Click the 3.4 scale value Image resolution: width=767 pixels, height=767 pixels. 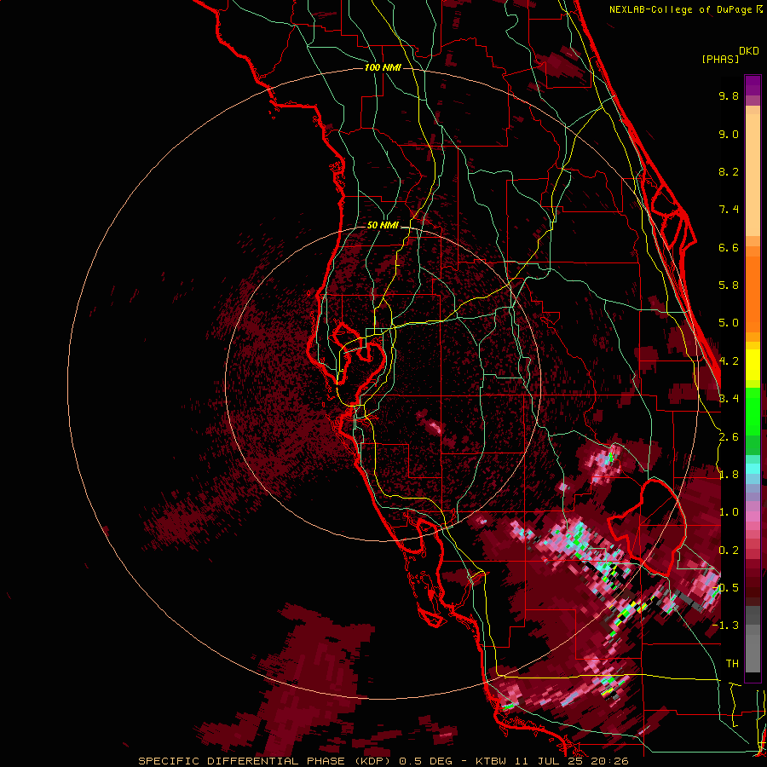729,399
